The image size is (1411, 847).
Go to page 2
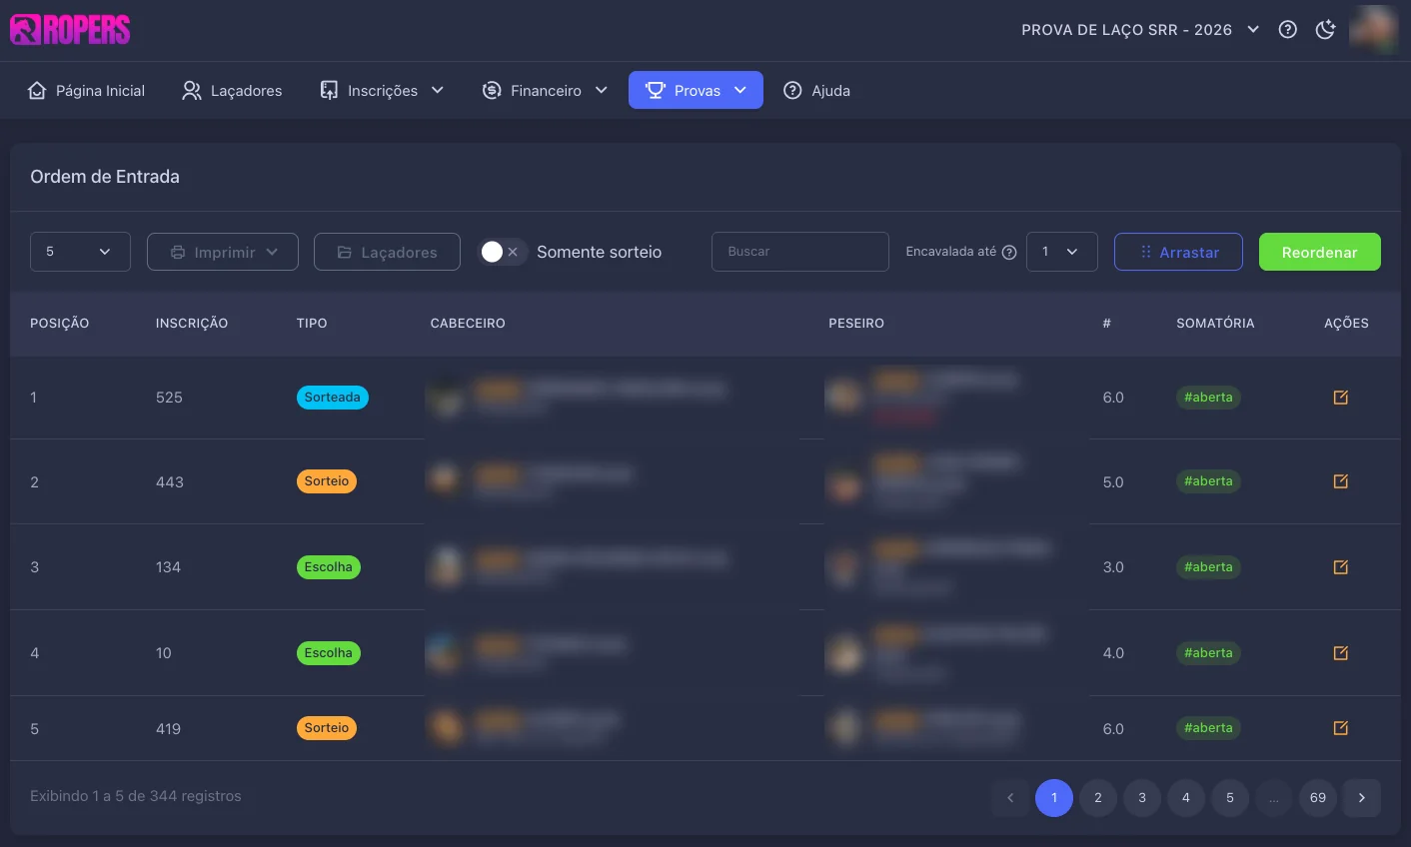1098,798
